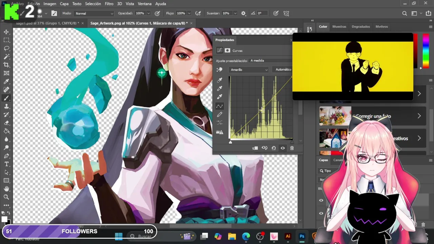434x244 pixels.
Task: Open the Corregir una foto tutorial
Action: tap(373, 116)
